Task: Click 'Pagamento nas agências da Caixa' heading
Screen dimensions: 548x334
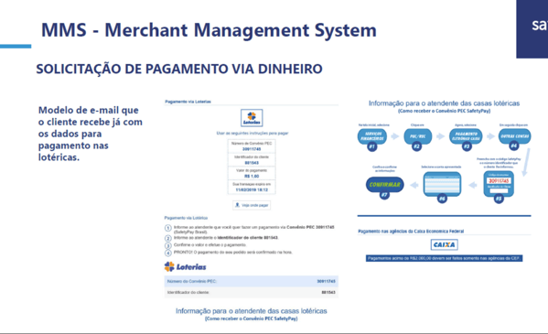Action: tap(411, 232)
